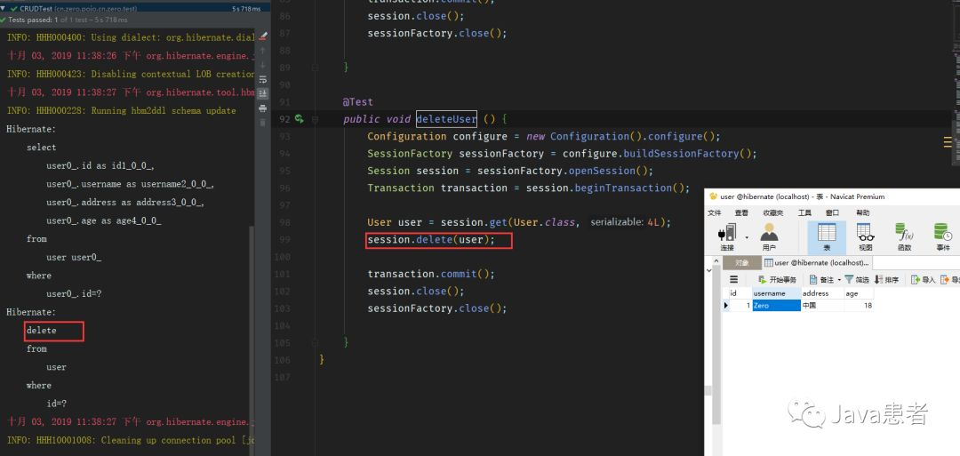The height and width of the screenshot is (456, 960).
Task: Click the age column header
Action: [859, 293]
